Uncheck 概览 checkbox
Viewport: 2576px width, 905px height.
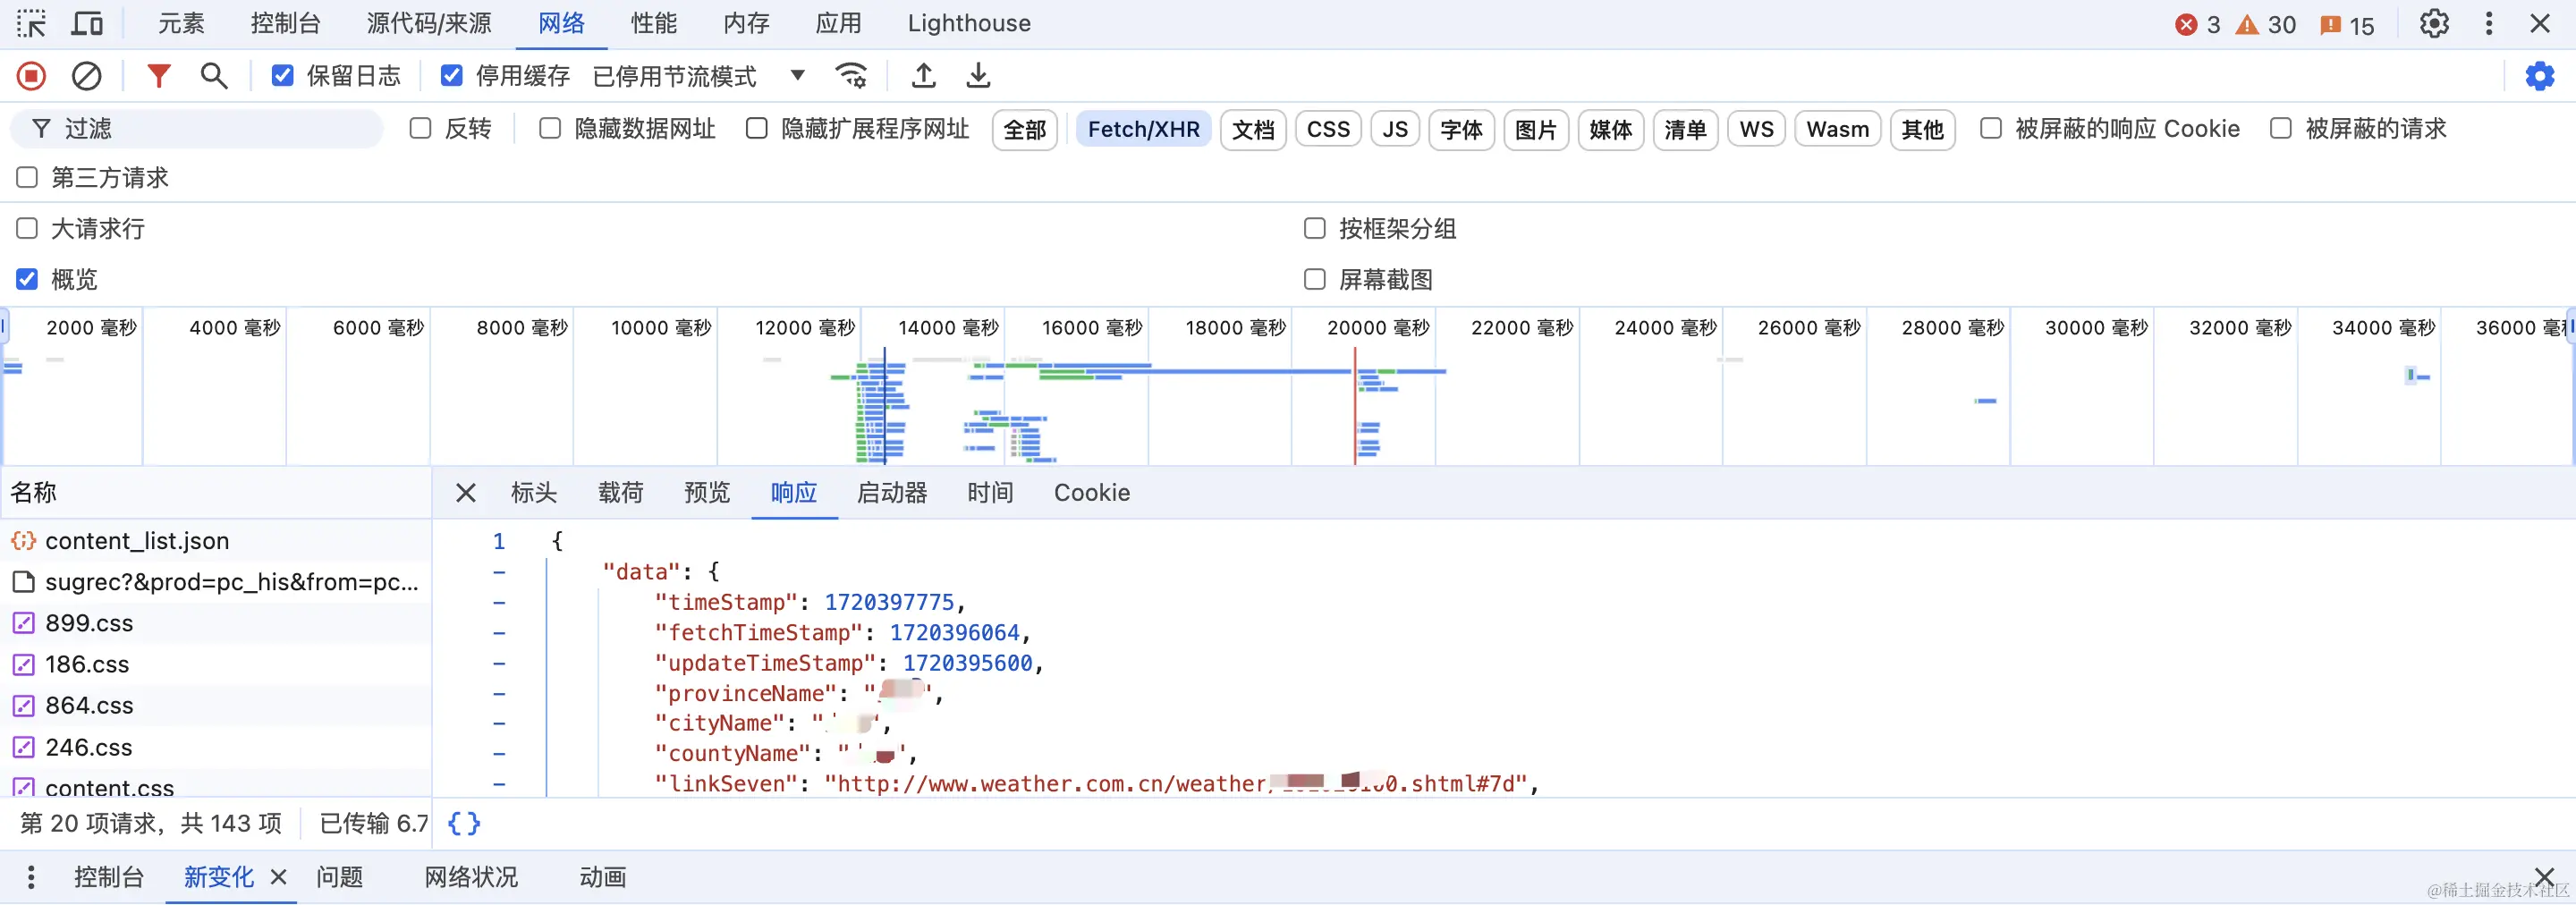pyautogui.click(x=27, y=280)
